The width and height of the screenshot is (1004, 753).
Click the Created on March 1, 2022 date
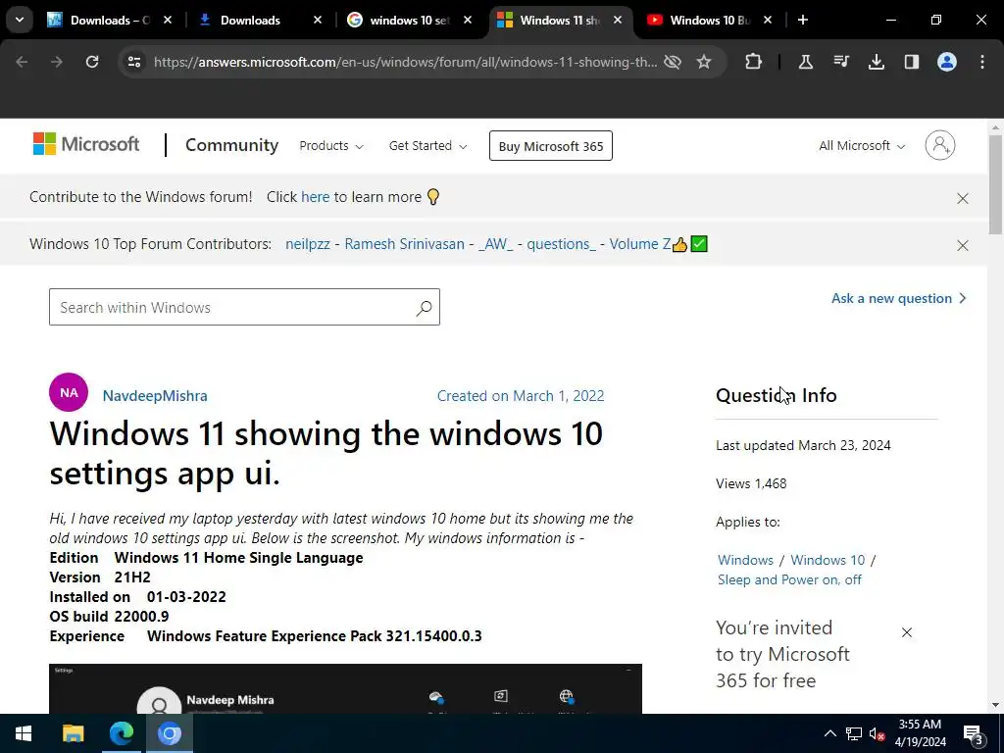tap(521, 396)
